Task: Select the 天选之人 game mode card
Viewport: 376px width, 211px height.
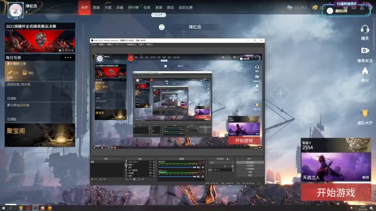Action: point(336,167)
